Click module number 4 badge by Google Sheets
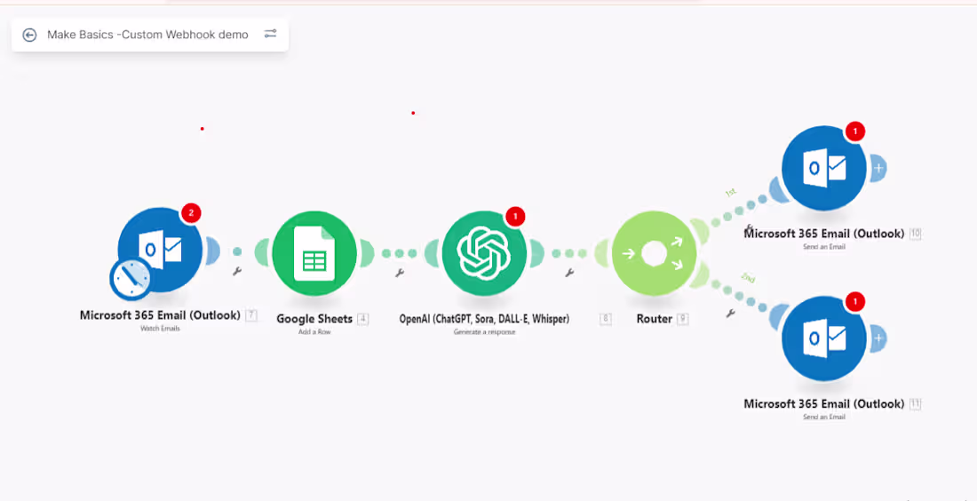The width and height of the screenshot is (977, 501). pos(362,319)
